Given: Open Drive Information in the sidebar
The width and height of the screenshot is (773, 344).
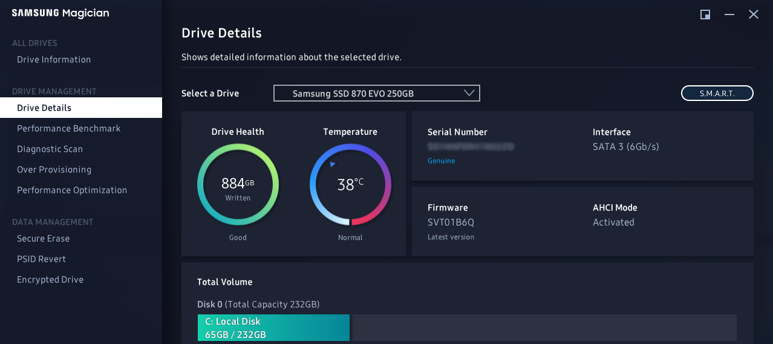Looking at the screenshot, I should [54, 59].
